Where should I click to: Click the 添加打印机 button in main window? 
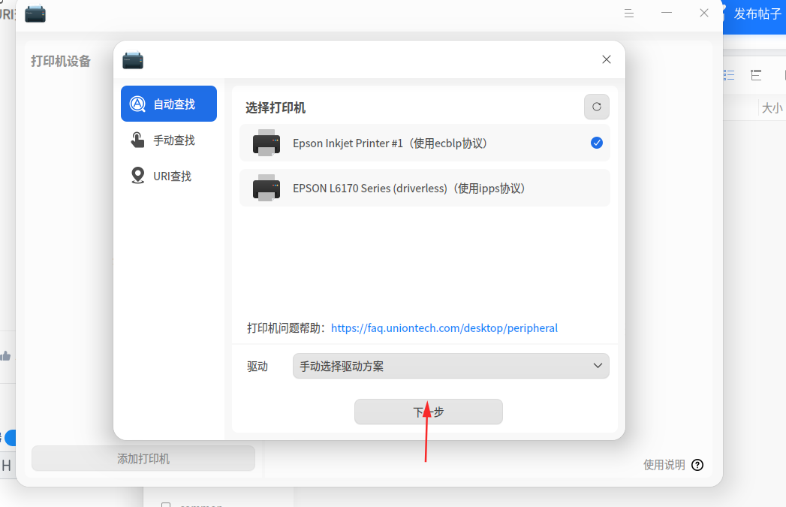(143, 458)
